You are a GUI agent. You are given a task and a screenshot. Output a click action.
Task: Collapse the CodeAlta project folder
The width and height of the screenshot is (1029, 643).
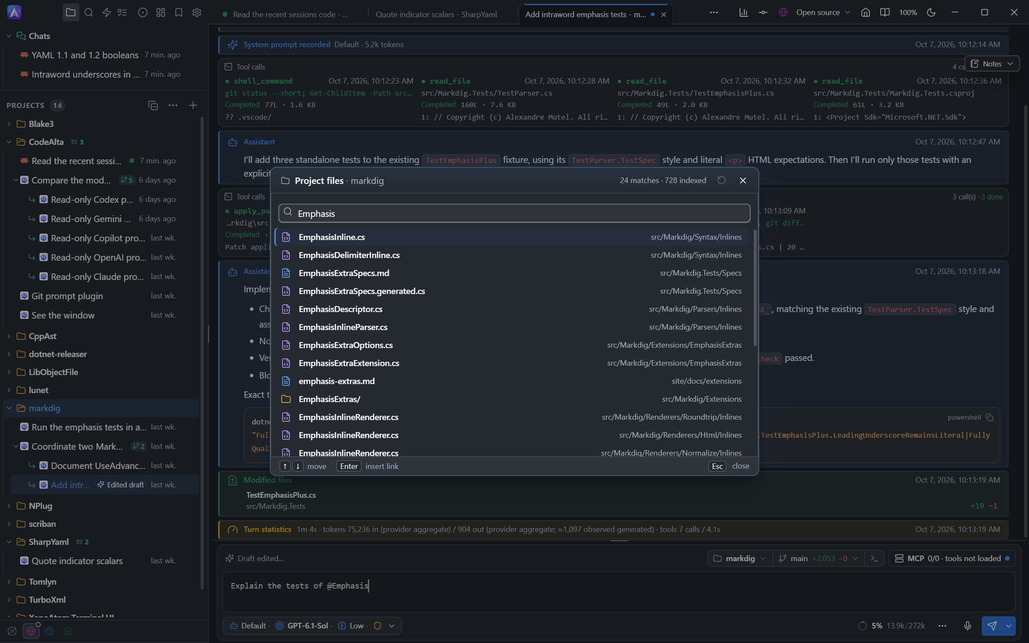[9, 142]
